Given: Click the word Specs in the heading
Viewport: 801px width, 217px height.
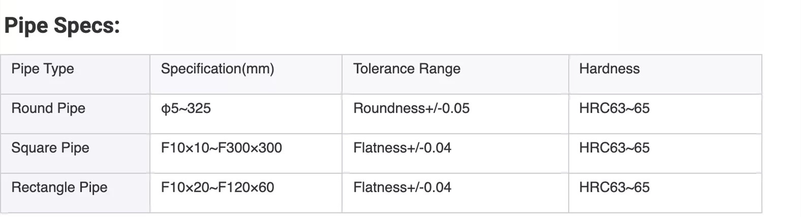Looking at the screenshot, I should pyautogui.click(x=87, y=25).
